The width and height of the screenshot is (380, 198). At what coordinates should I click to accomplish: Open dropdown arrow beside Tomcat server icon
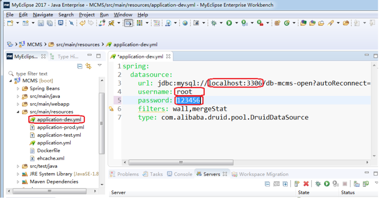point(119,23)
